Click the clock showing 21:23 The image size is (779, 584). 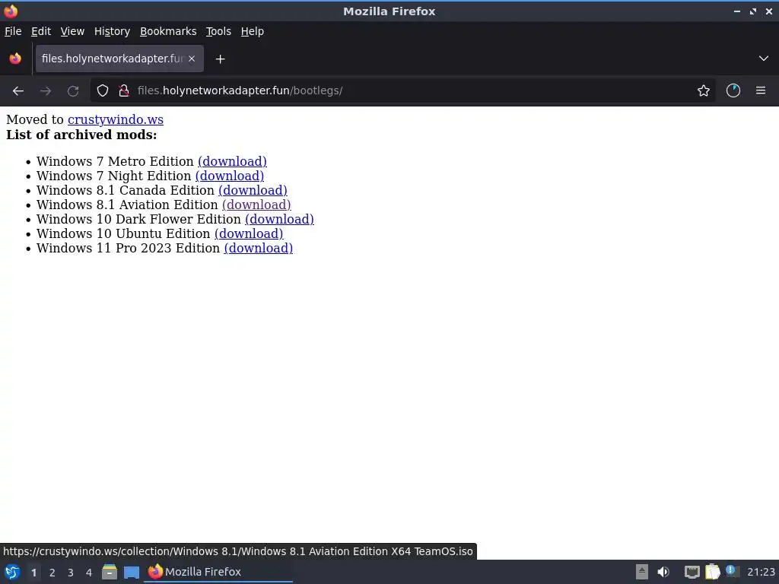[x=761, y=572]
